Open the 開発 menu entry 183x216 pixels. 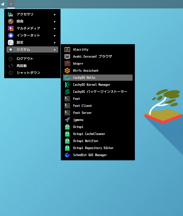click(x=32, y=21)
